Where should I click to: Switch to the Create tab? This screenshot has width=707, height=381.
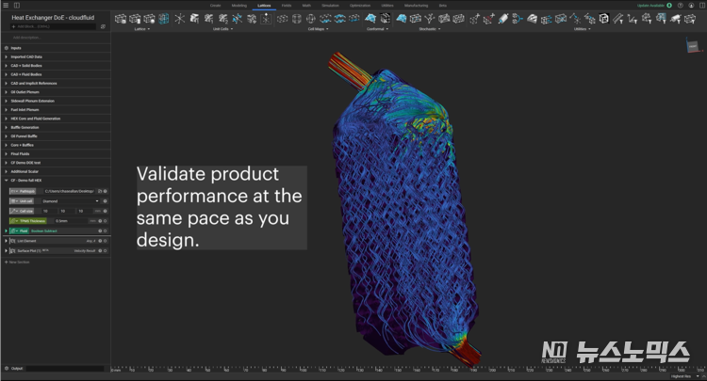(x=216, y=6)
